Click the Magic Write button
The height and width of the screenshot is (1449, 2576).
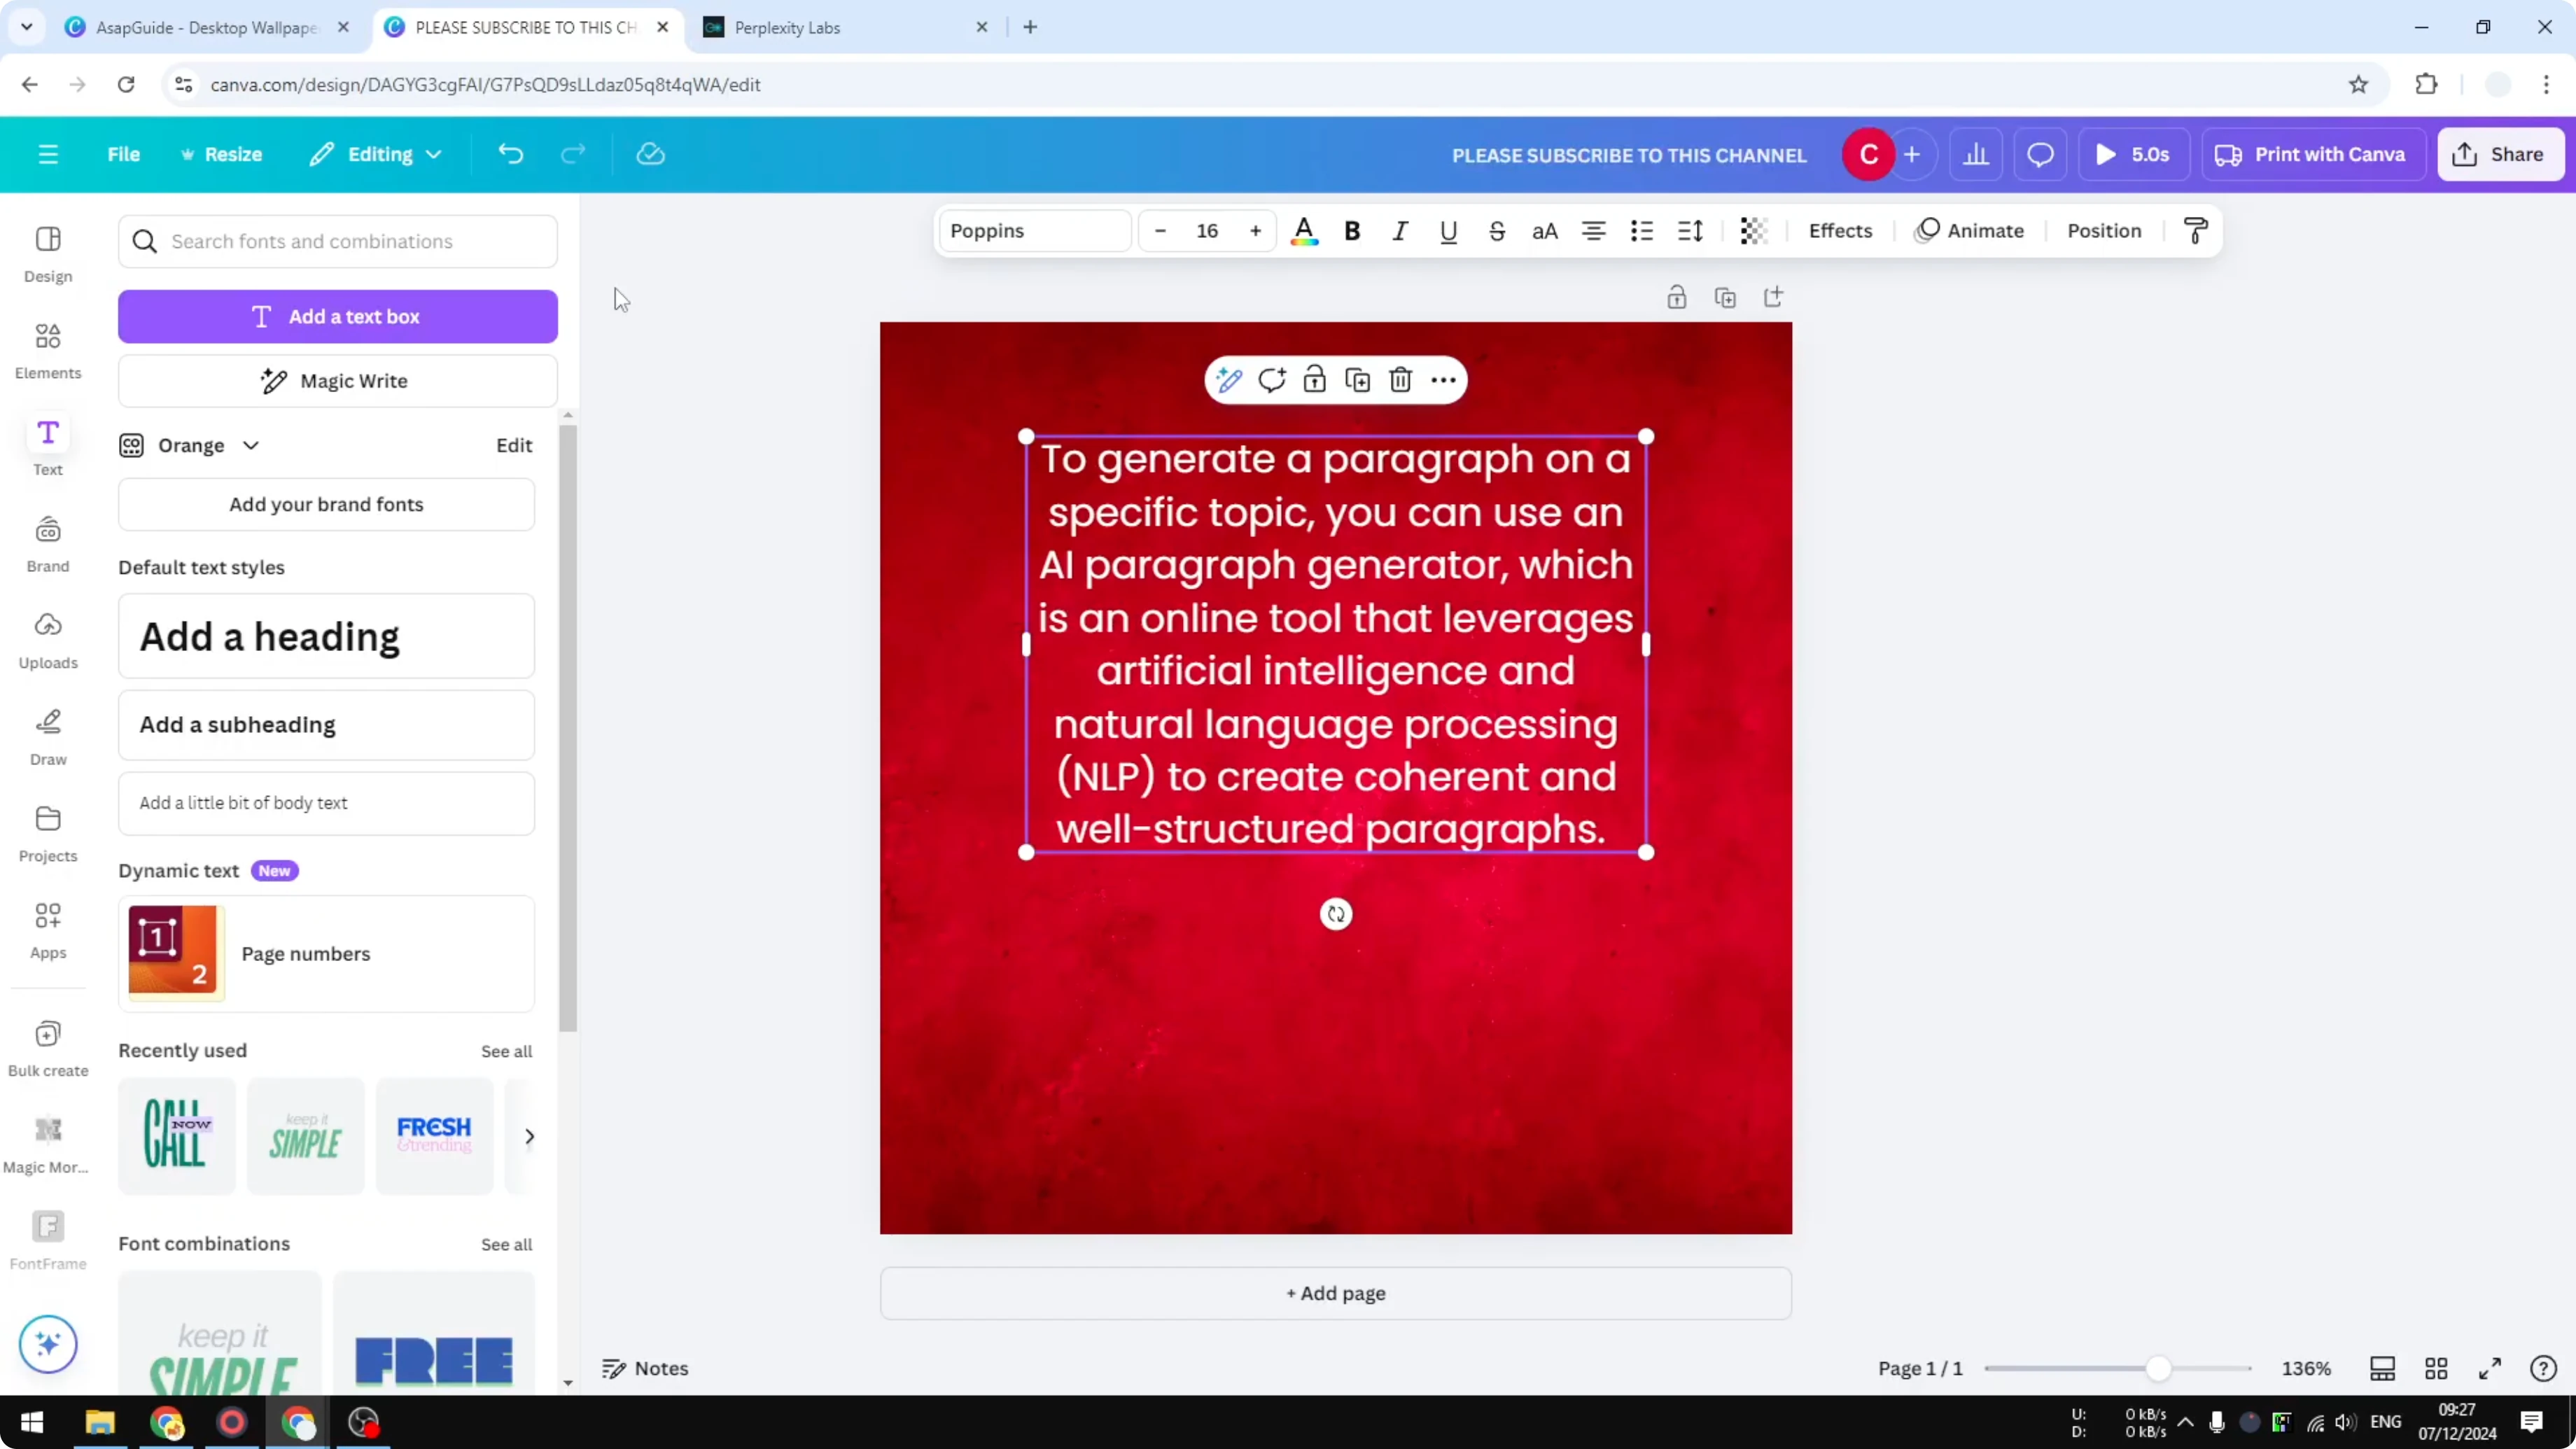coord(337,381)
